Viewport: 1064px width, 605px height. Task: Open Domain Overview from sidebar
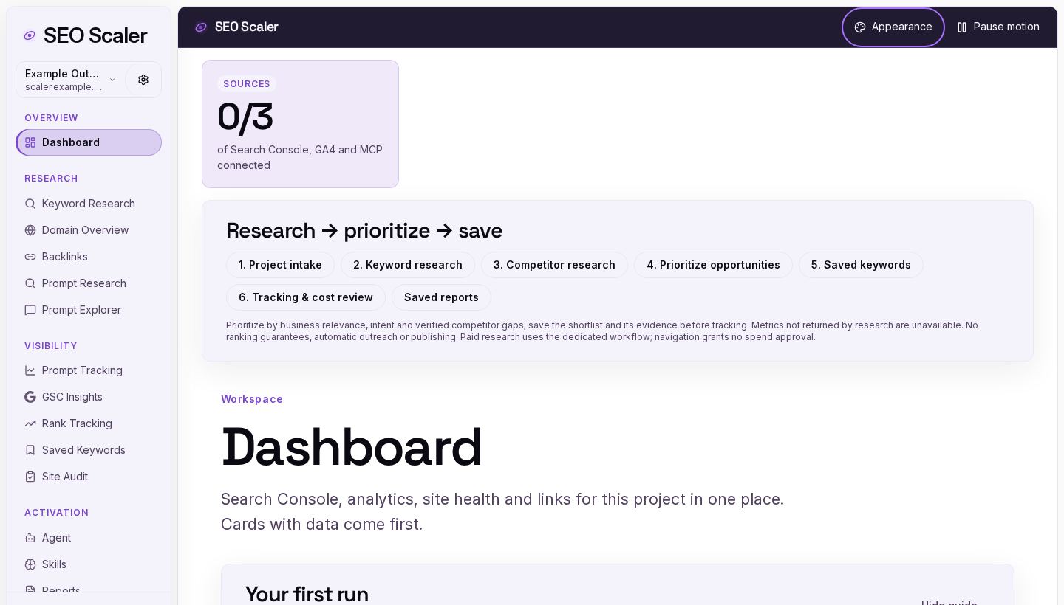[89, 230]
